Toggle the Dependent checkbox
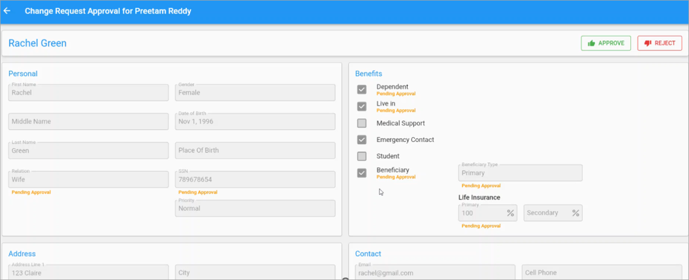Viewport: 689px width, 280px height. click(362, 89)
